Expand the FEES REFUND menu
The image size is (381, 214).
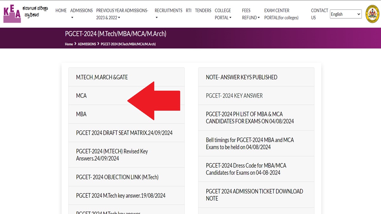pyautogui.click(x=251, y=14)
